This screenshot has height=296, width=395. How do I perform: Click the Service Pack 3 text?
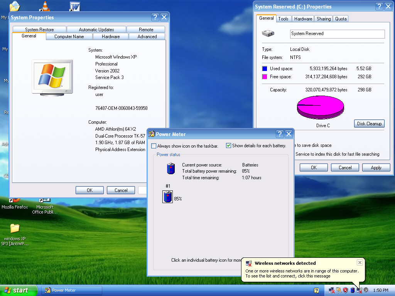pos(109,77)
